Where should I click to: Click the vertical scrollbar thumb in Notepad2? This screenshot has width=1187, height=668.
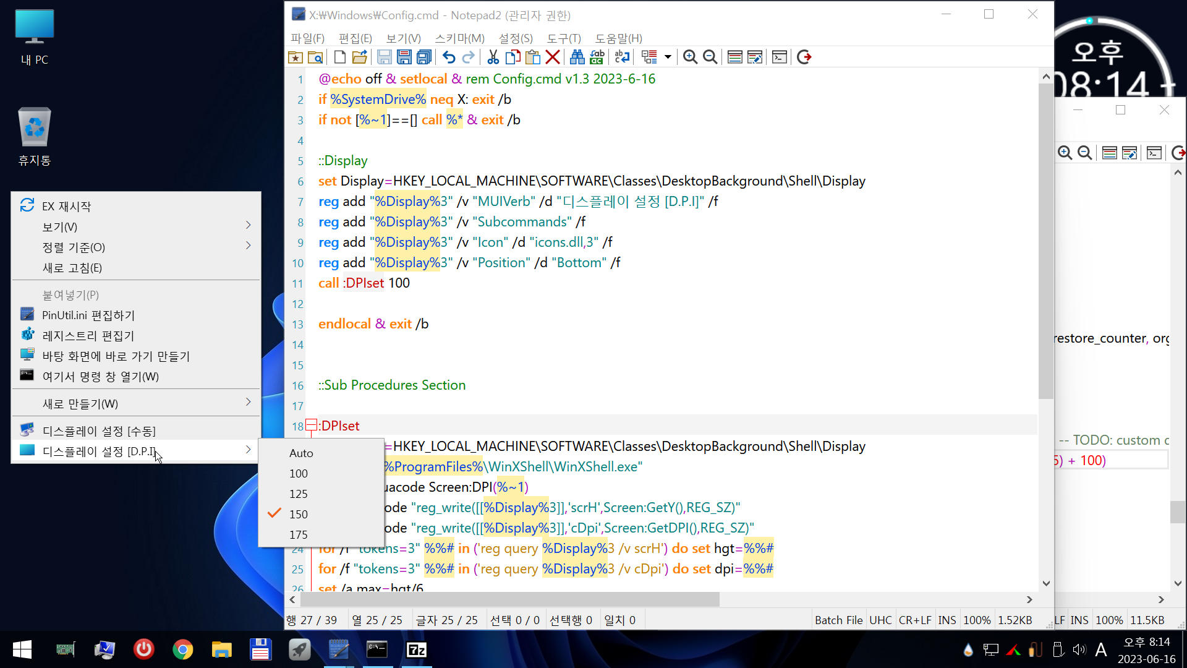pos(1045,241)
